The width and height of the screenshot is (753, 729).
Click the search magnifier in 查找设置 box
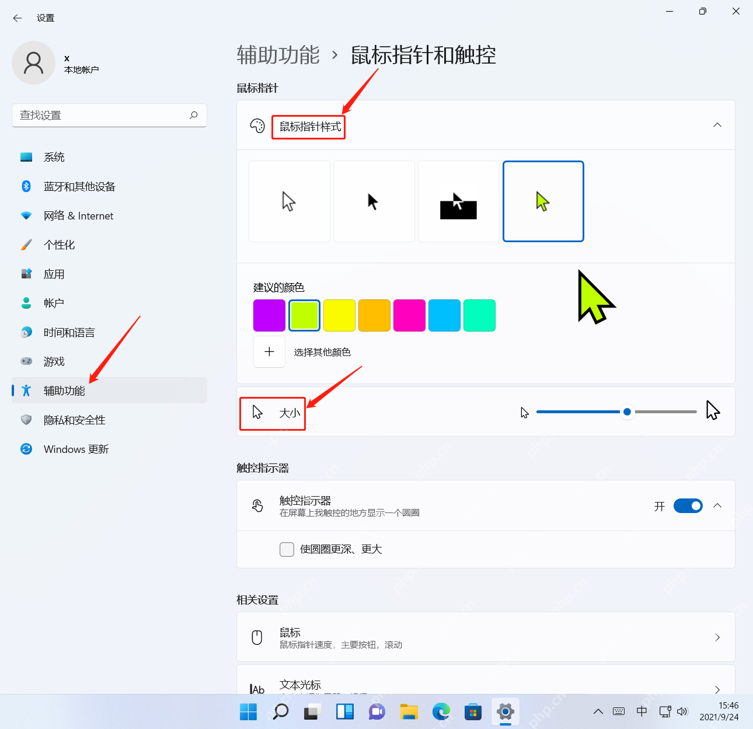(194, 115)
